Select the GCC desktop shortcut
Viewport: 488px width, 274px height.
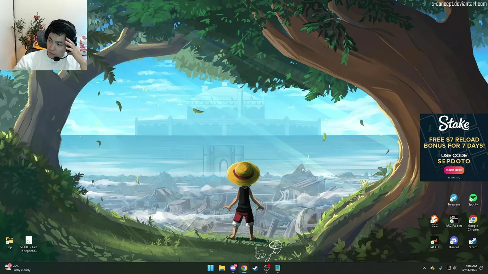[434, 221]
